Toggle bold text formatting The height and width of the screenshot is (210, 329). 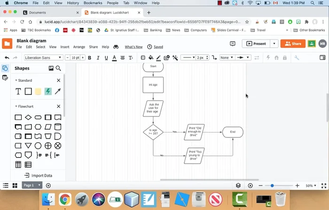[x=89, y=58]
